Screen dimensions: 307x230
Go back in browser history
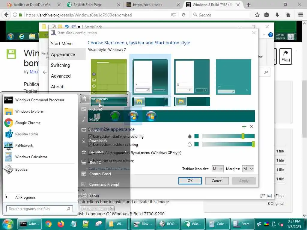[6, 15]
